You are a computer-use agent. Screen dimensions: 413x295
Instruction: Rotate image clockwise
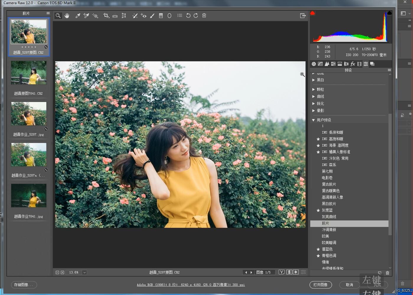tap(196, 16)
